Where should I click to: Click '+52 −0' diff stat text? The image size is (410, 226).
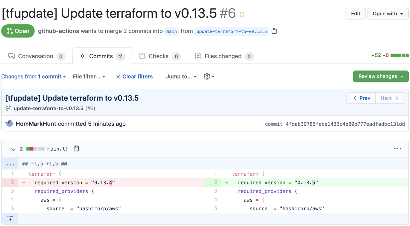click(x=380, y=55)
